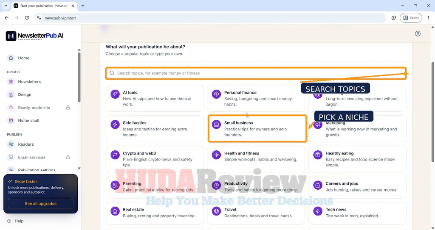
Task: Open the Design section
Action: [24, 94]
